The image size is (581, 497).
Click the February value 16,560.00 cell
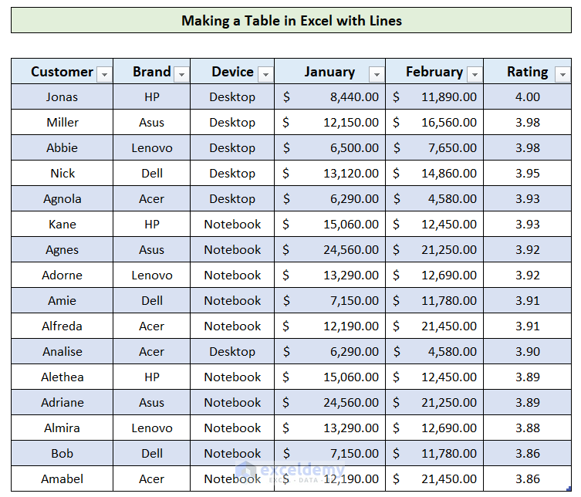[434, 122]
